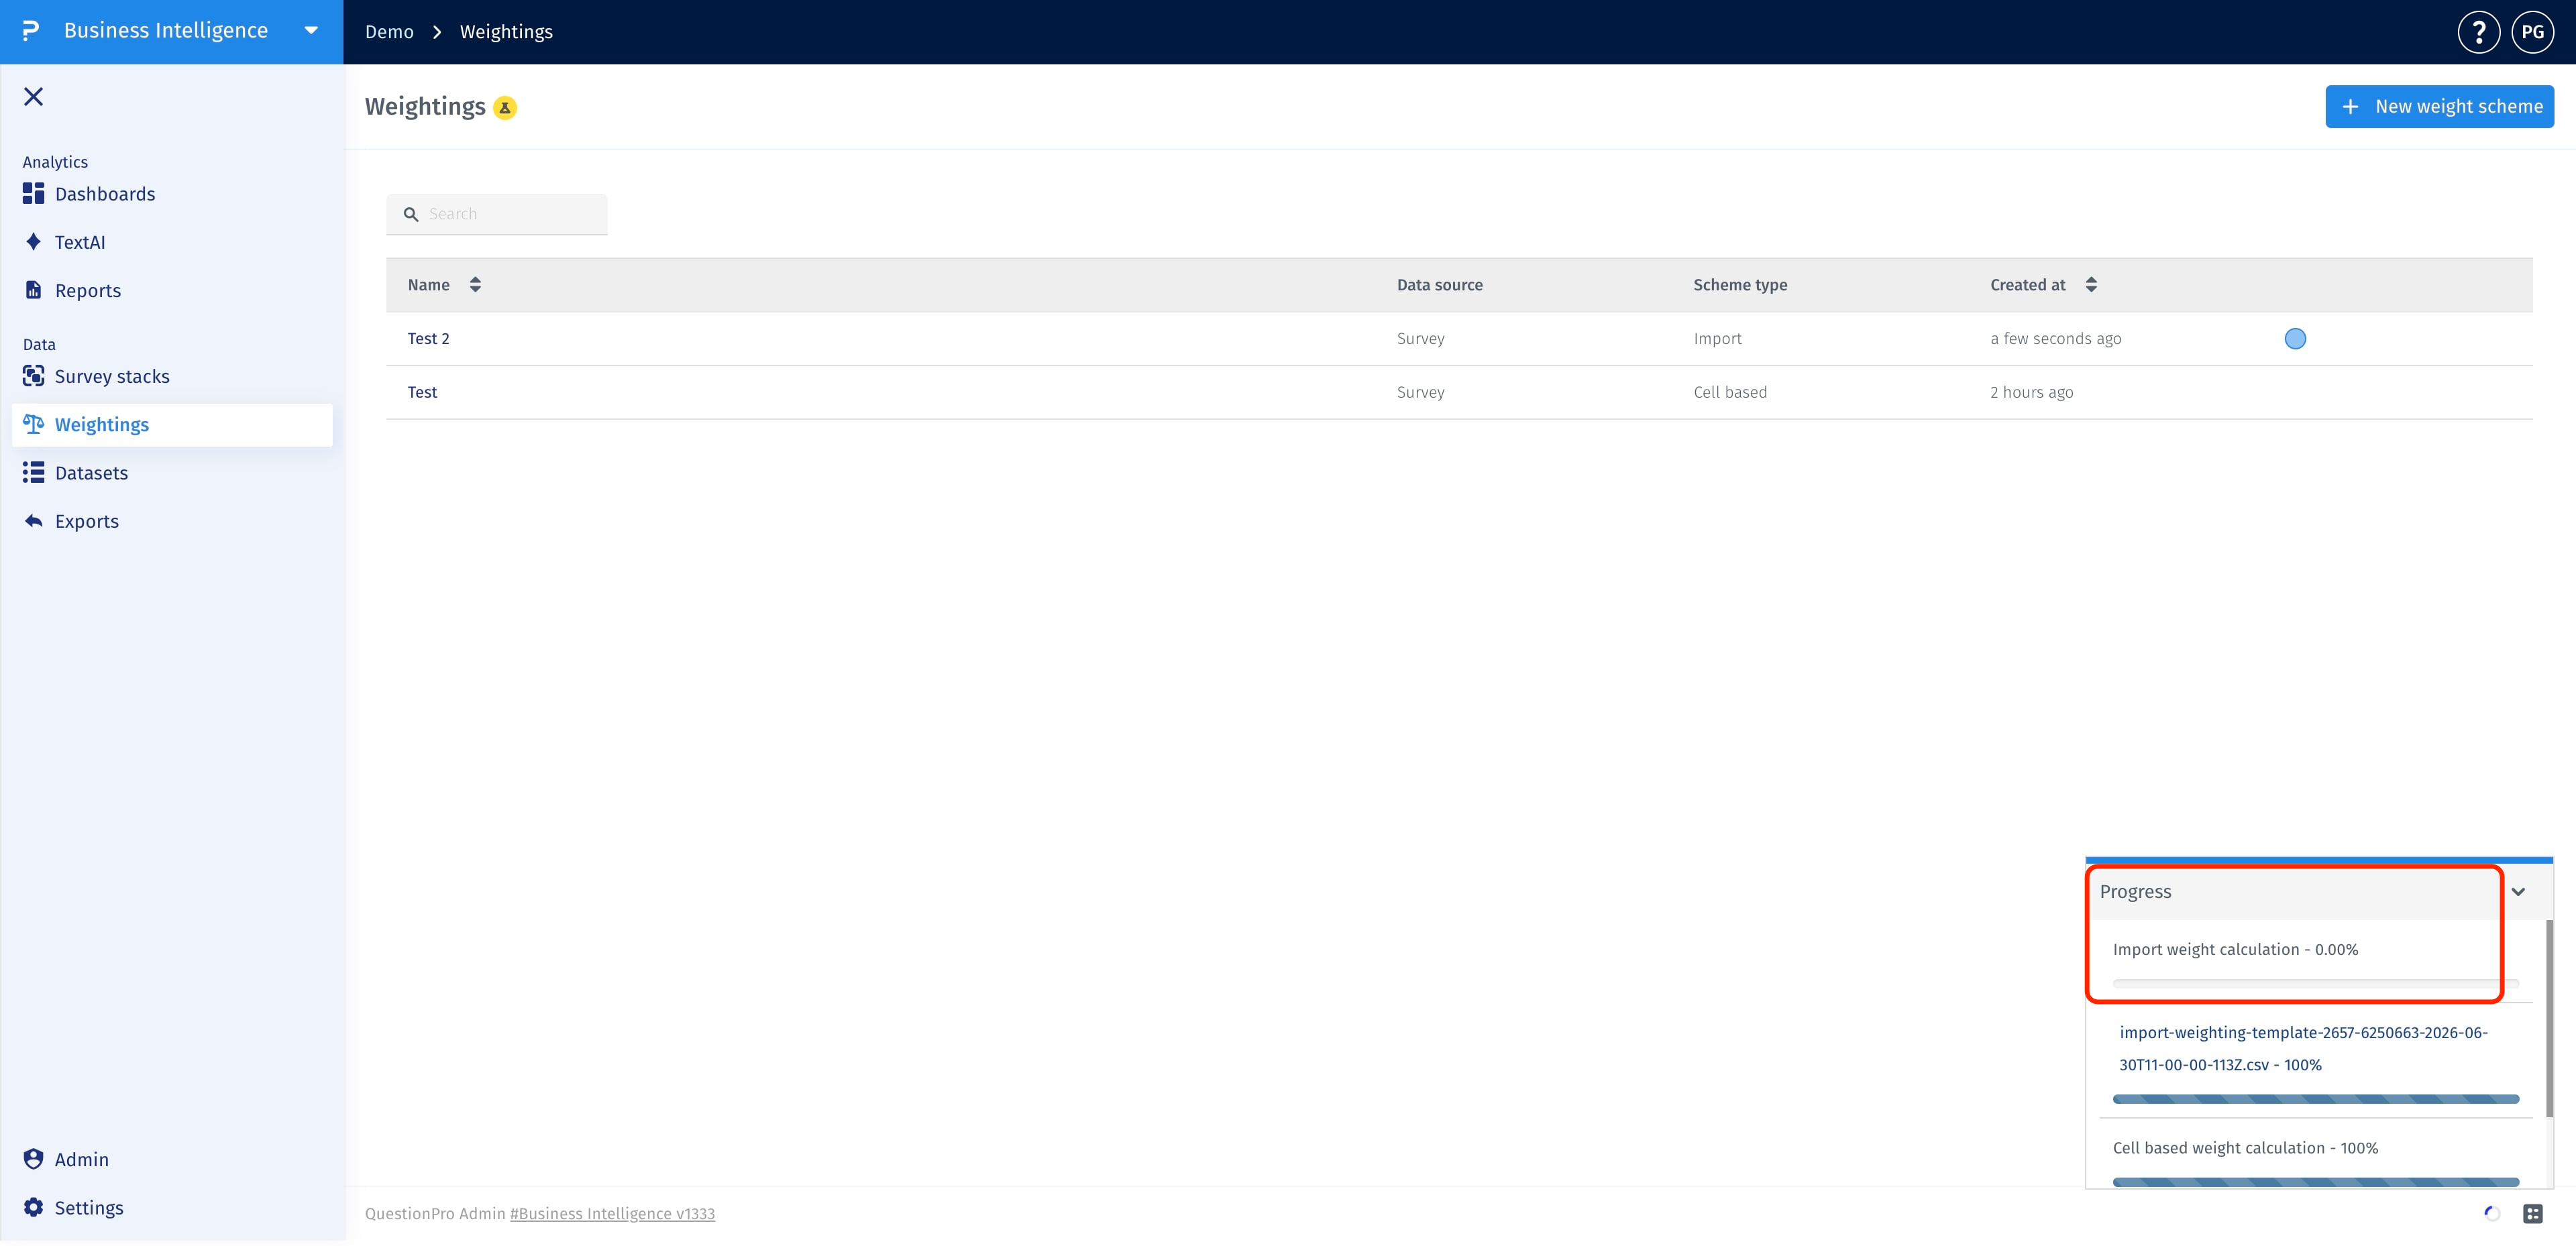This screenshot has height=1246, width=2576.
Task: Click the QuestionPro logo icon
Action: point(31,31)
